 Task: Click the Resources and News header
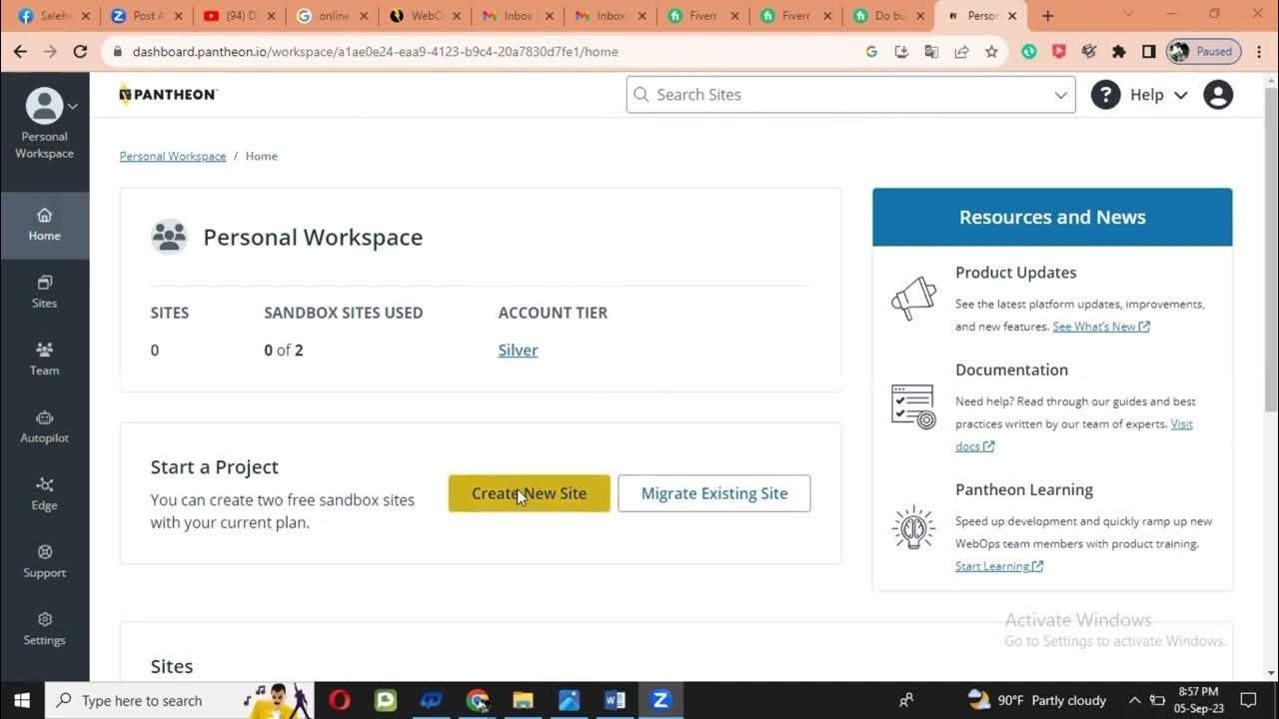1052,217
